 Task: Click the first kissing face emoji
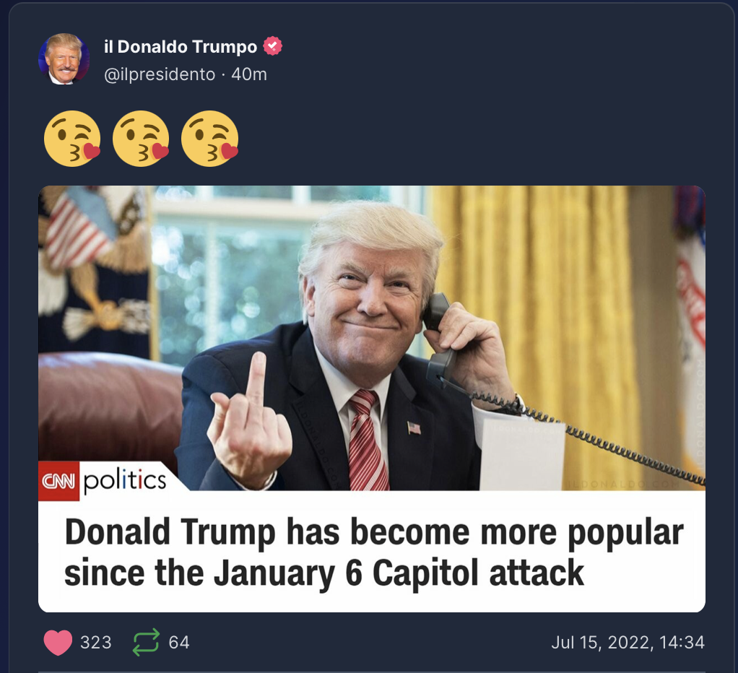coord(72,139)
